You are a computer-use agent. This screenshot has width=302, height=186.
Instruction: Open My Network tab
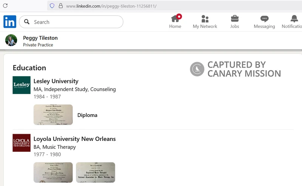tap(205, 22)
